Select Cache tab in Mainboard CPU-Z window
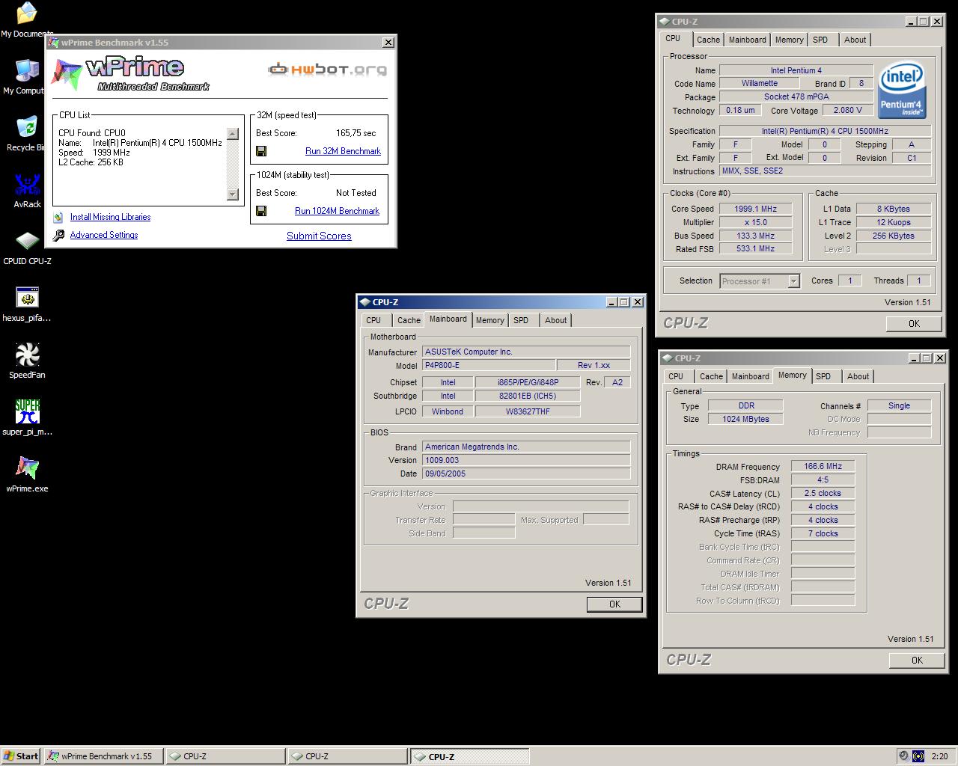Screen dimensions: 958x766 point(409,320)
